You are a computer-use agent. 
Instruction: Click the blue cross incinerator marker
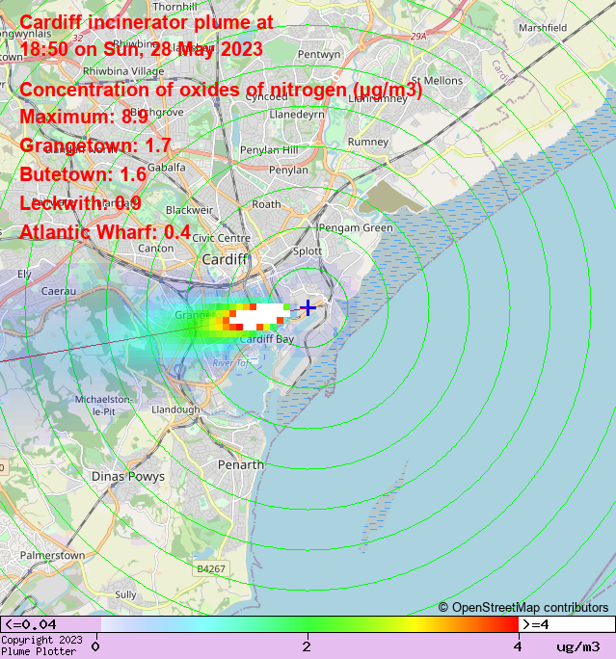[x=308, y=307]
